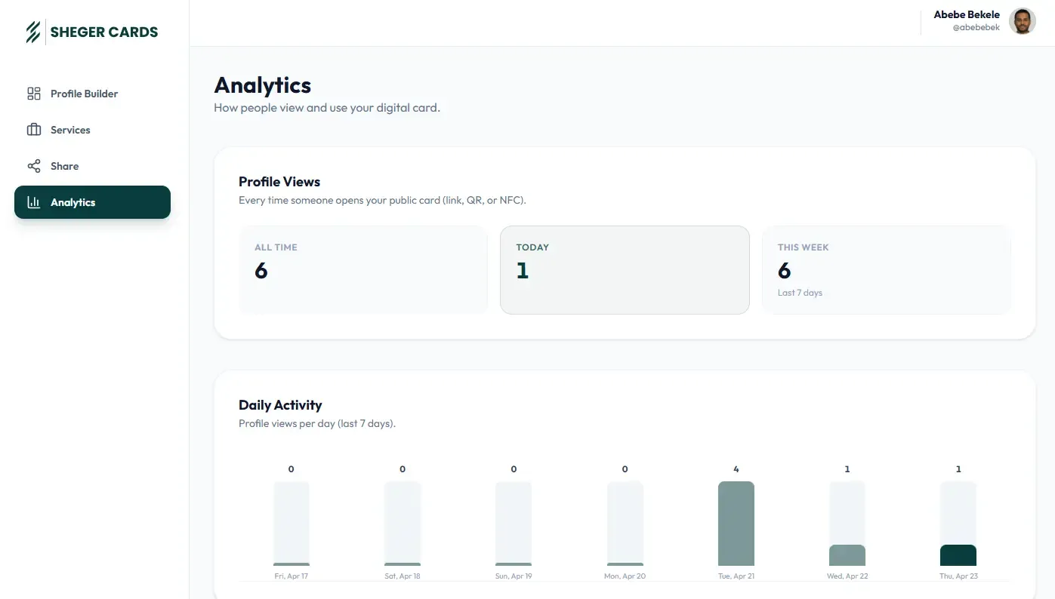Open Abebe Bekele's avatar photo
Viewport: 1055px width, 599px height.
pyautogui.click(x=1022, y=21)
